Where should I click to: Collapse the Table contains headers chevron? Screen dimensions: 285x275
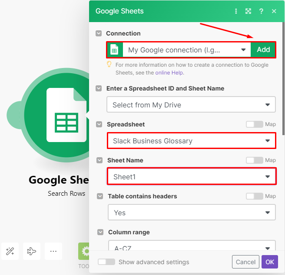[x=100, y=196]
